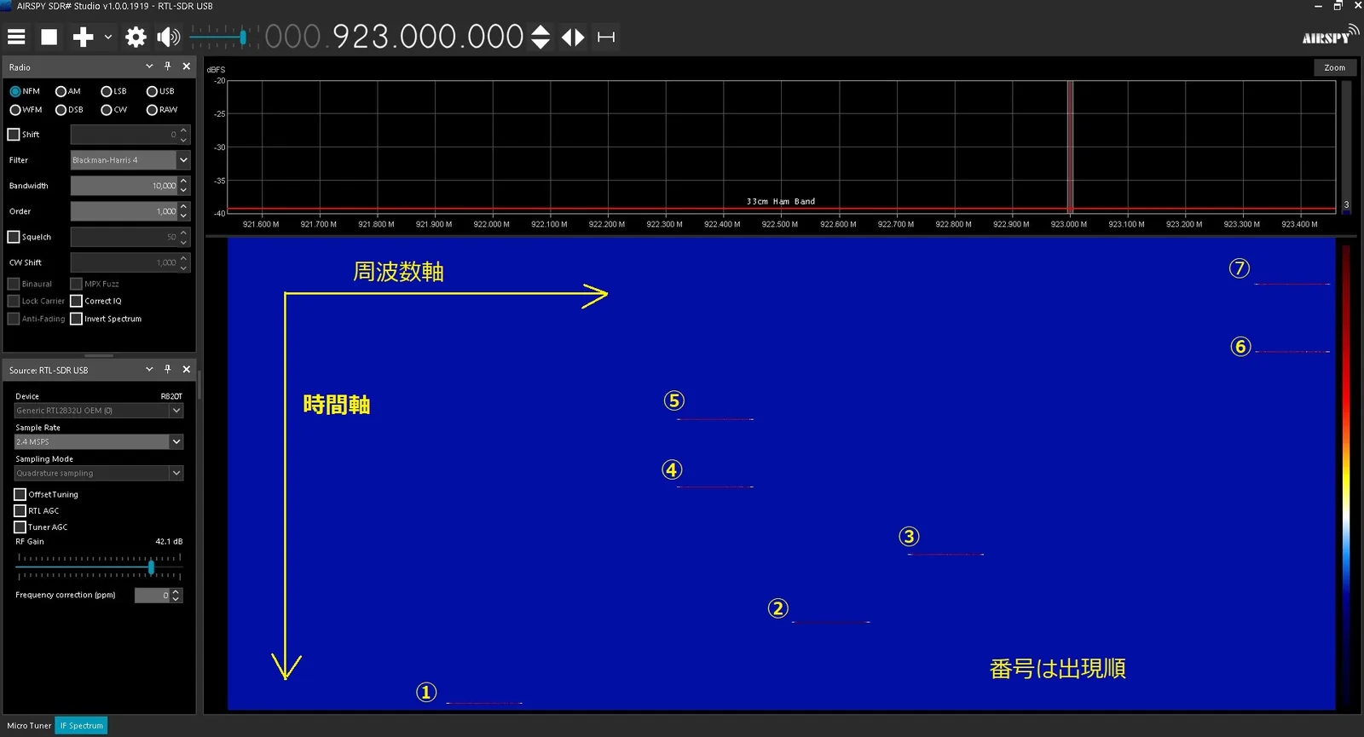Enable the Tuner AGC checkbox
The image size is (1364, 737).
point(20,527)
